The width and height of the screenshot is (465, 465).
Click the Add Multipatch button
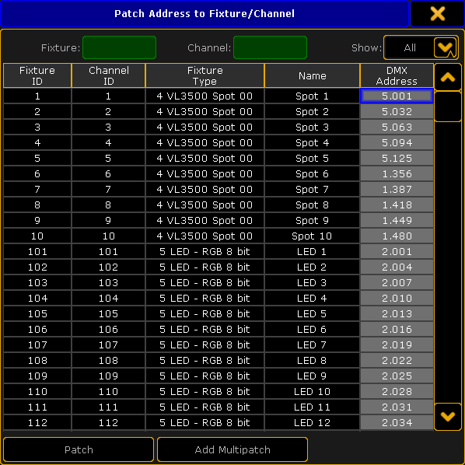(232, 449)
